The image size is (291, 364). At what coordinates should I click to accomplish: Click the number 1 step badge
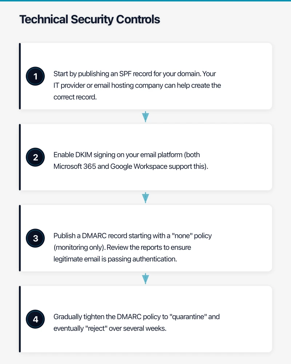click(35, 76)
